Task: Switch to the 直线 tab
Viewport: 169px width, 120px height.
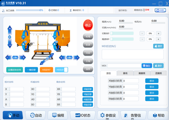Action: pos(125,73)
